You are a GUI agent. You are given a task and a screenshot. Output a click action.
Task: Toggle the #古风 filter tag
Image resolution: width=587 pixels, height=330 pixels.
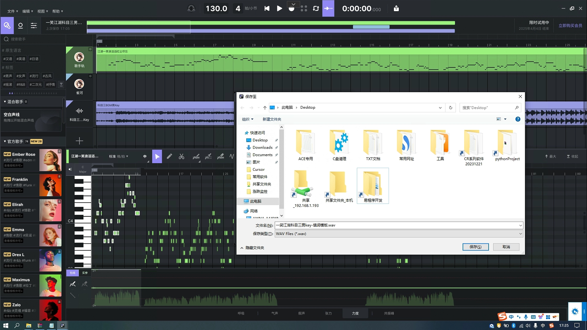pos(47,76)
